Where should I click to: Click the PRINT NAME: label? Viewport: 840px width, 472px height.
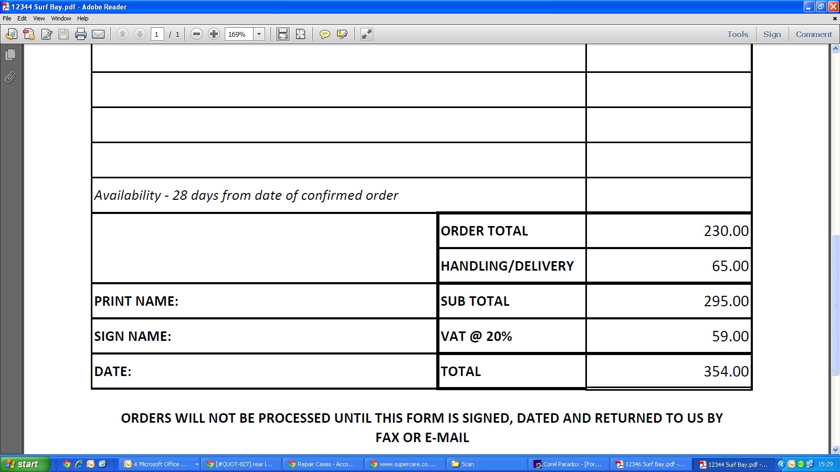point(136,301)
